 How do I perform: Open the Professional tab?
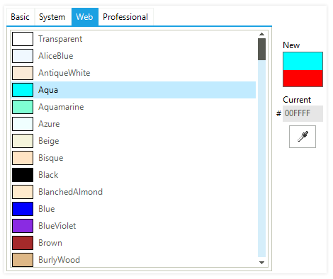(x=125, y=17)
